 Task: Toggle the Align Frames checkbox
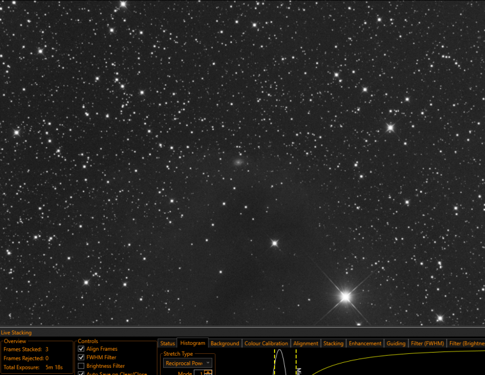tap(81, 349)
